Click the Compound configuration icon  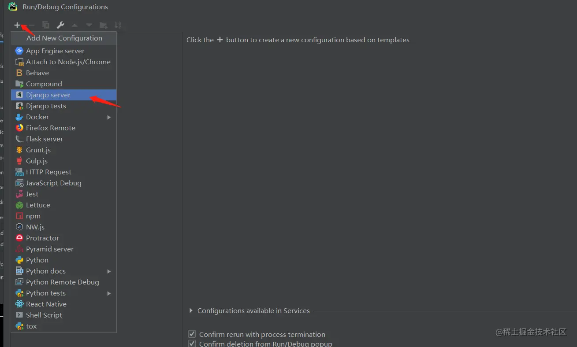pos(19,84)
